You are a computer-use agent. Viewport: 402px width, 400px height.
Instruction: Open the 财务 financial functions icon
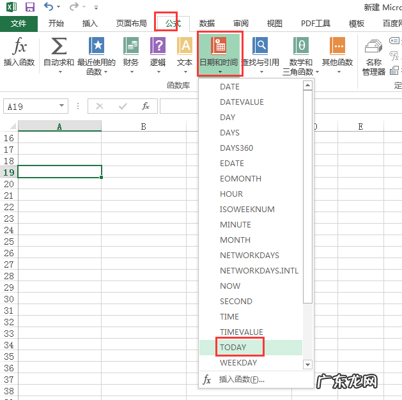click(131, 46)
